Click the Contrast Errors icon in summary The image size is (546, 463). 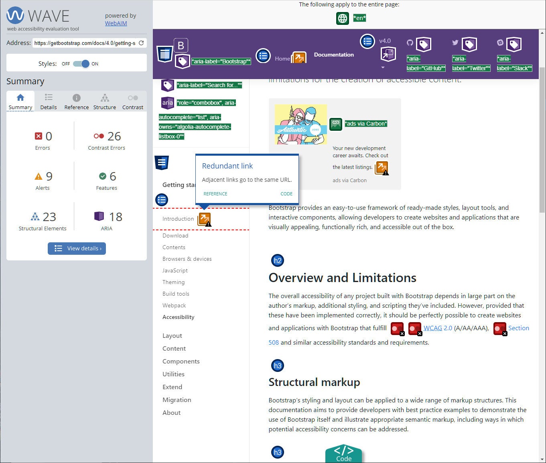pos(99,136)
